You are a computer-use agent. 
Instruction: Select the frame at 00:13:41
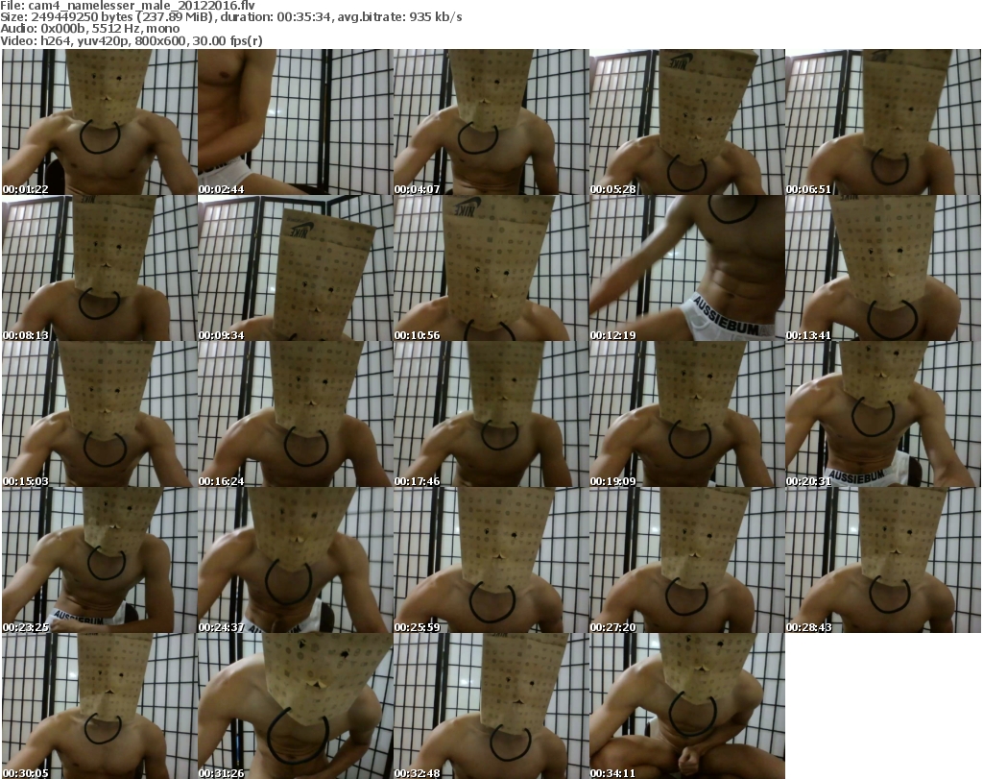click(883, 268)
